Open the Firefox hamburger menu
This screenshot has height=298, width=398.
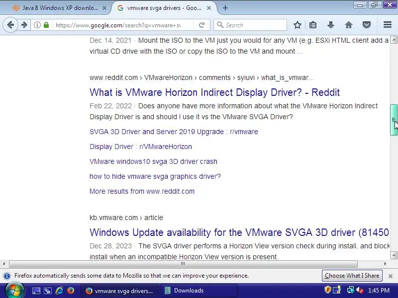(388, 24)
